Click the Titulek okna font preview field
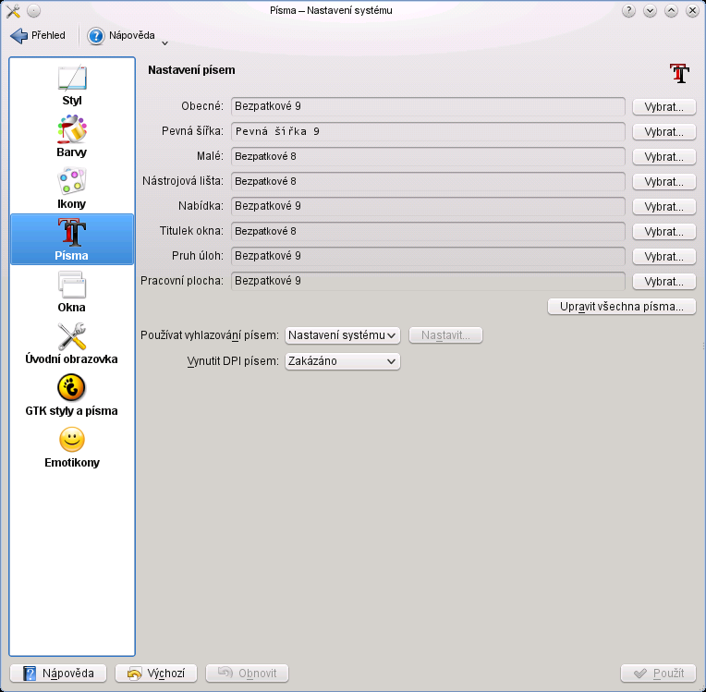 pos(428,231)
